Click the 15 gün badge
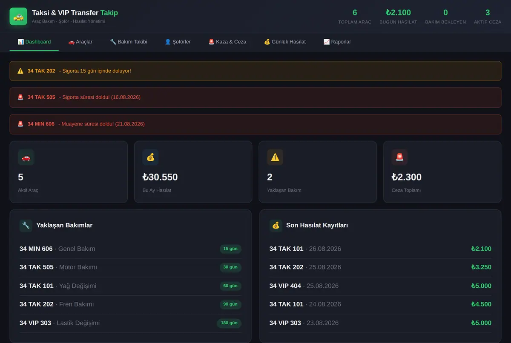The width and height of the screenshot is (511, 343). tap(230, 249)
